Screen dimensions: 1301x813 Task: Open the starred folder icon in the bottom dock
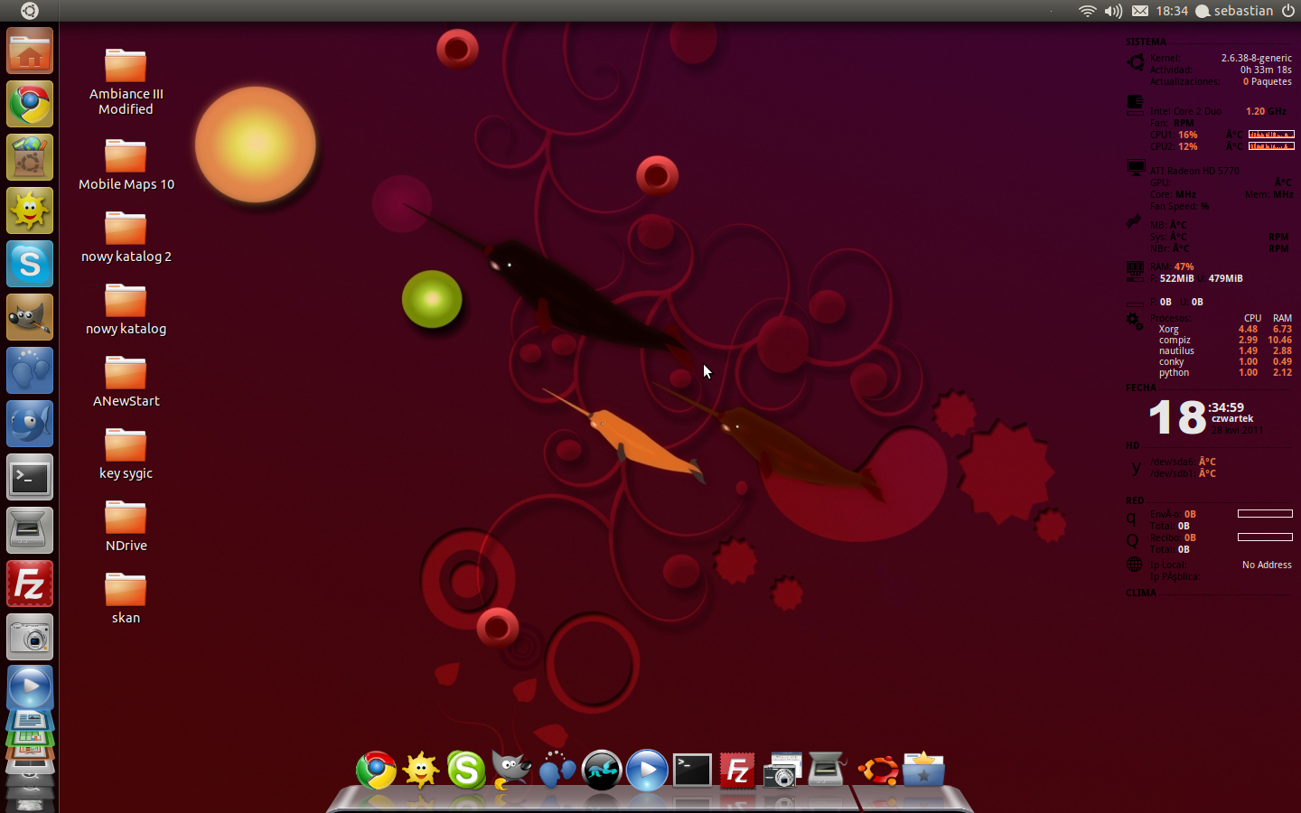[923, 771]
